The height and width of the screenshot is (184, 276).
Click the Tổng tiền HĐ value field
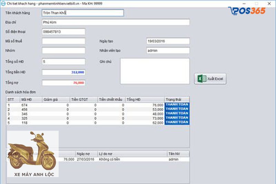coord(63,72)
